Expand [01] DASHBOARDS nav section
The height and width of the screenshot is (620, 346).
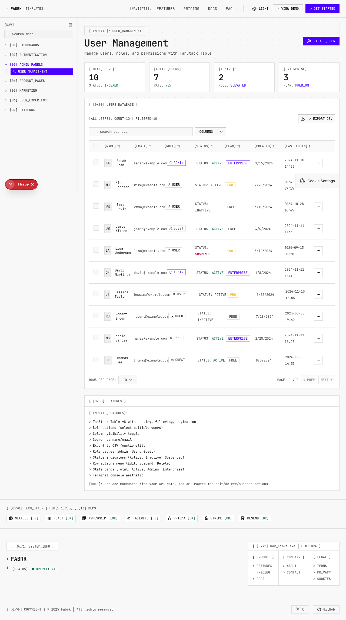point(39,45)
